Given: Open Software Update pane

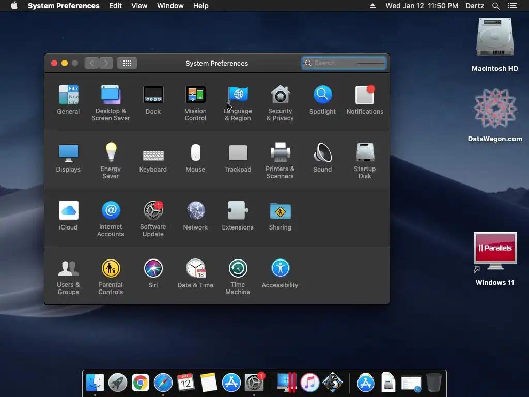Looking at the screenshot, I should [153, 219].
